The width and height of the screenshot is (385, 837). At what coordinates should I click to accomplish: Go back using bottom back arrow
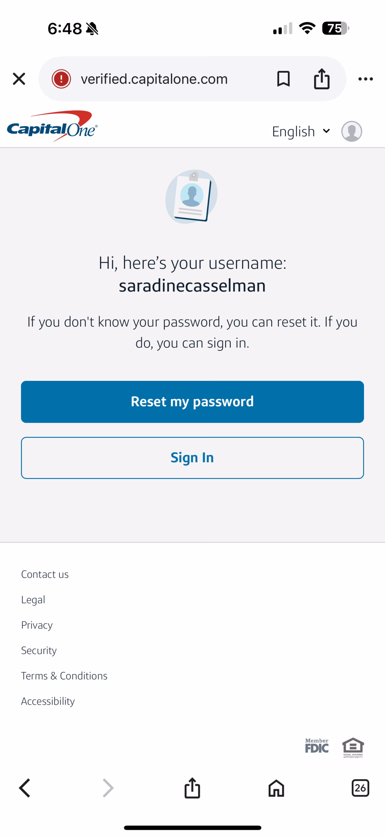[25, 788]
